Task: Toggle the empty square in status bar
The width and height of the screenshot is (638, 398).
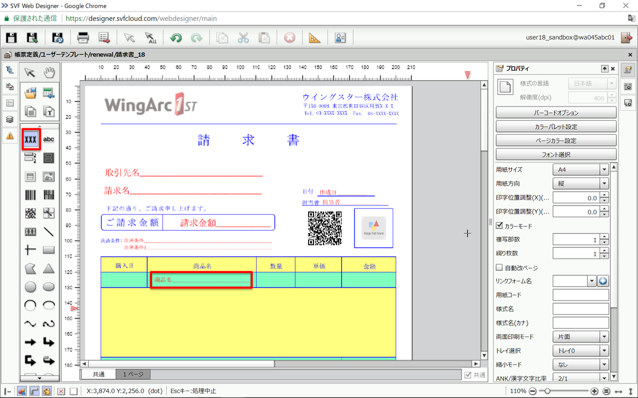Action: pyautogui.click(x=73, y=391)
